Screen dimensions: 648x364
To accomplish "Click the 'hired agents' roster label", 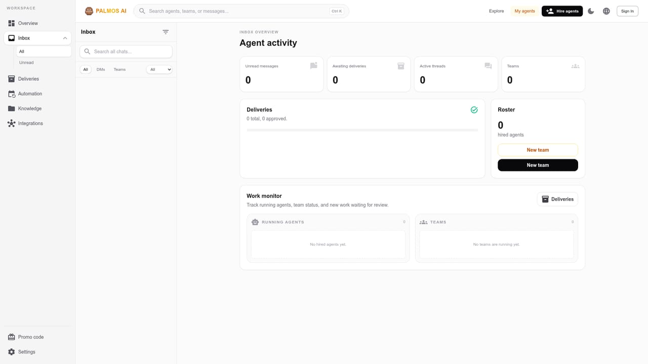I will [511, 135].
